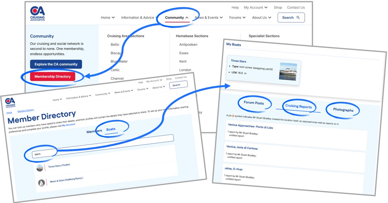Click the Member Directory breadcrumb link
388x203 pixels.
26,111
